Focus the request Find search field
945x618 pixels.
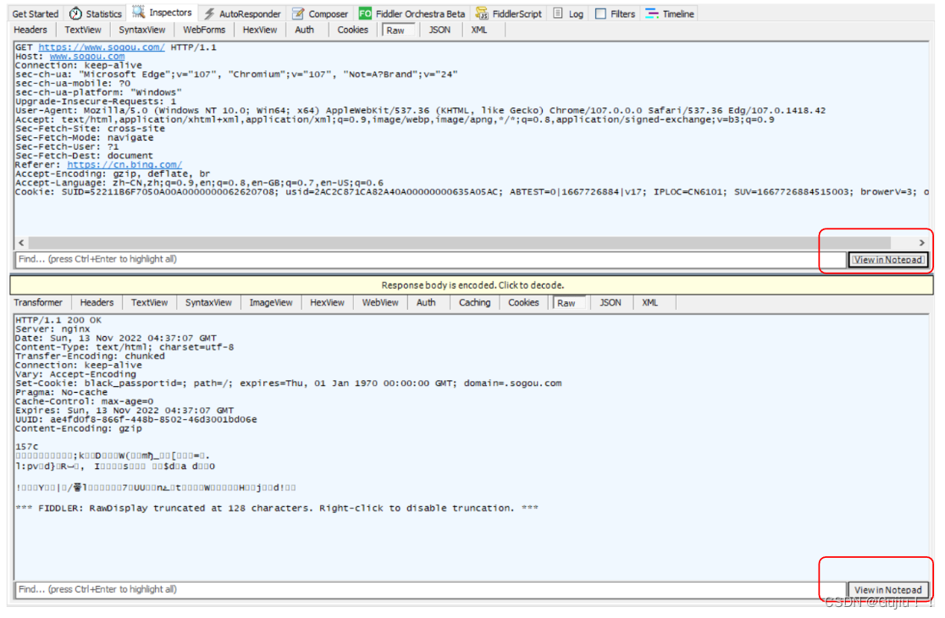coord(430,259)
